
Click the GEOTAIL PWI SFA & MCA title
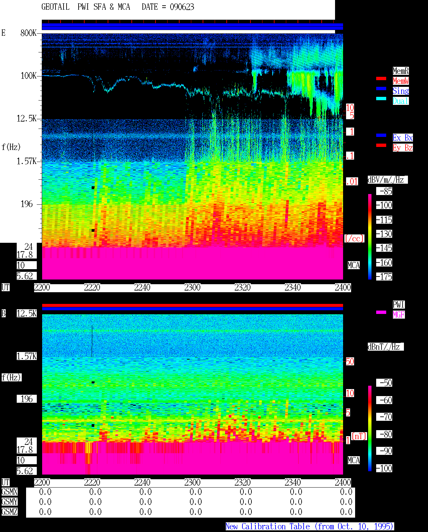(x=86, y=7)
